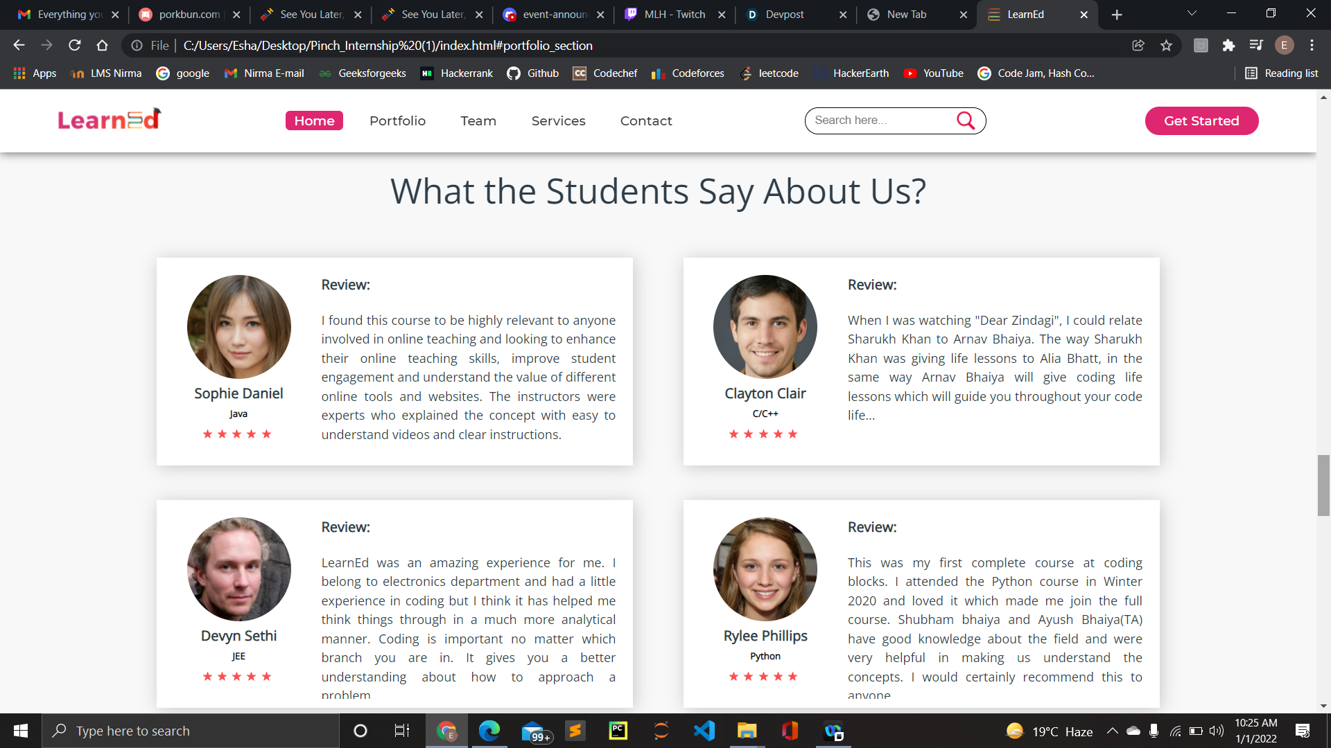Open the Github bookmark
The width and height of the screenshot is (1331, 748).
coord(533,73)
